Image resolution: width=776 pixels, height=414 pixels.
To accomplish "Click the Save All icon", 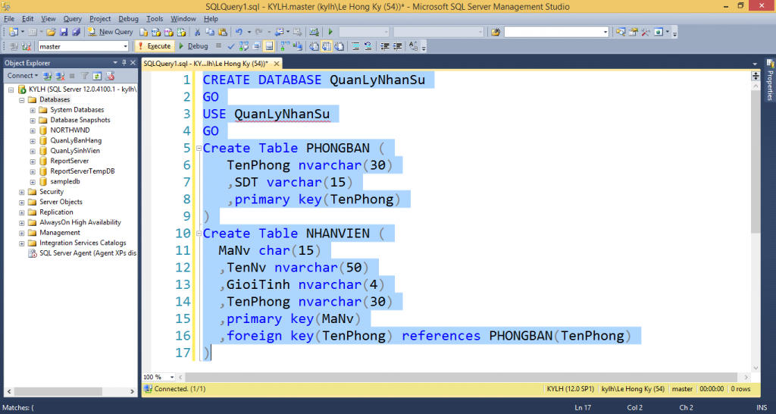I will 76,32.
